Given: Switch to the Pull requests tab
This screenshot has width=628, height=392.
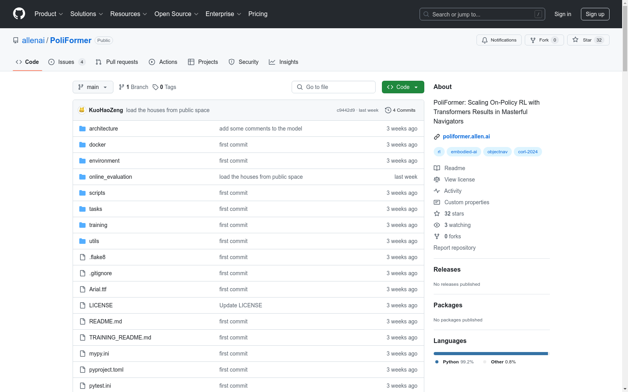Looking at the screenshot, I should tap(117, 62).
